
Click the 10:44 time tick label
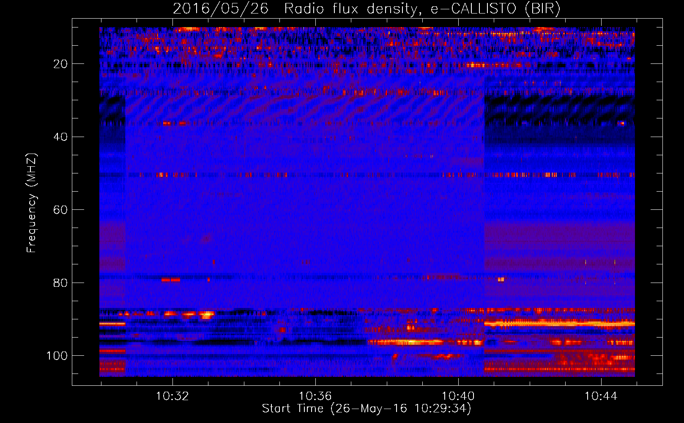[601, 396]
